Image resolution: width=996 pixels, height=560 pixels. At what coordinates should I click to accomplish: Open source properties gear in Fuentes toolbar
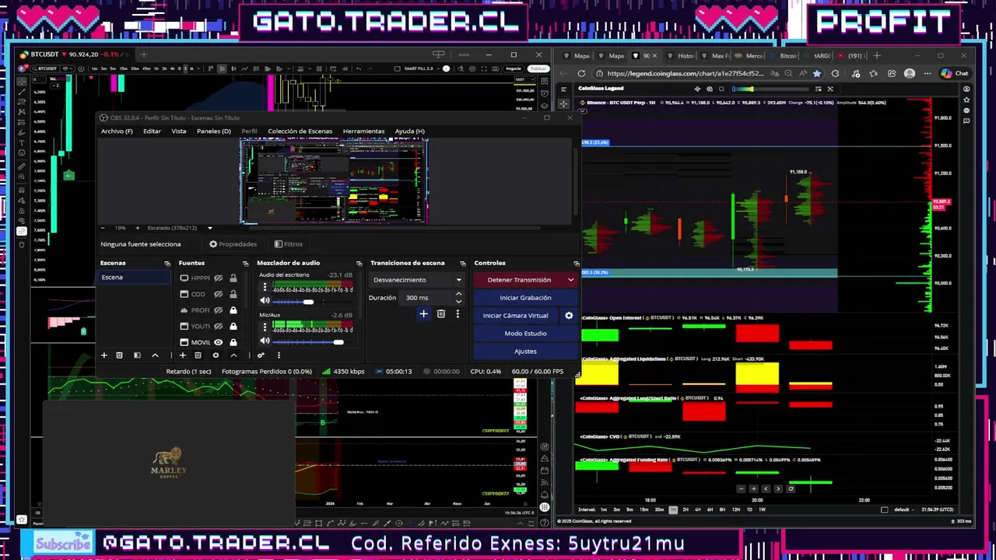pyautogui.click(x=216, y=355)
